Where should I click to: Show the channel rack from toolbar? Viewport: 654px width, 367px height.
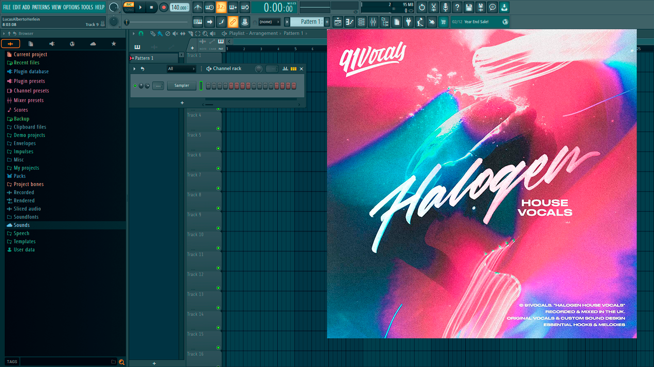[361, 22]
